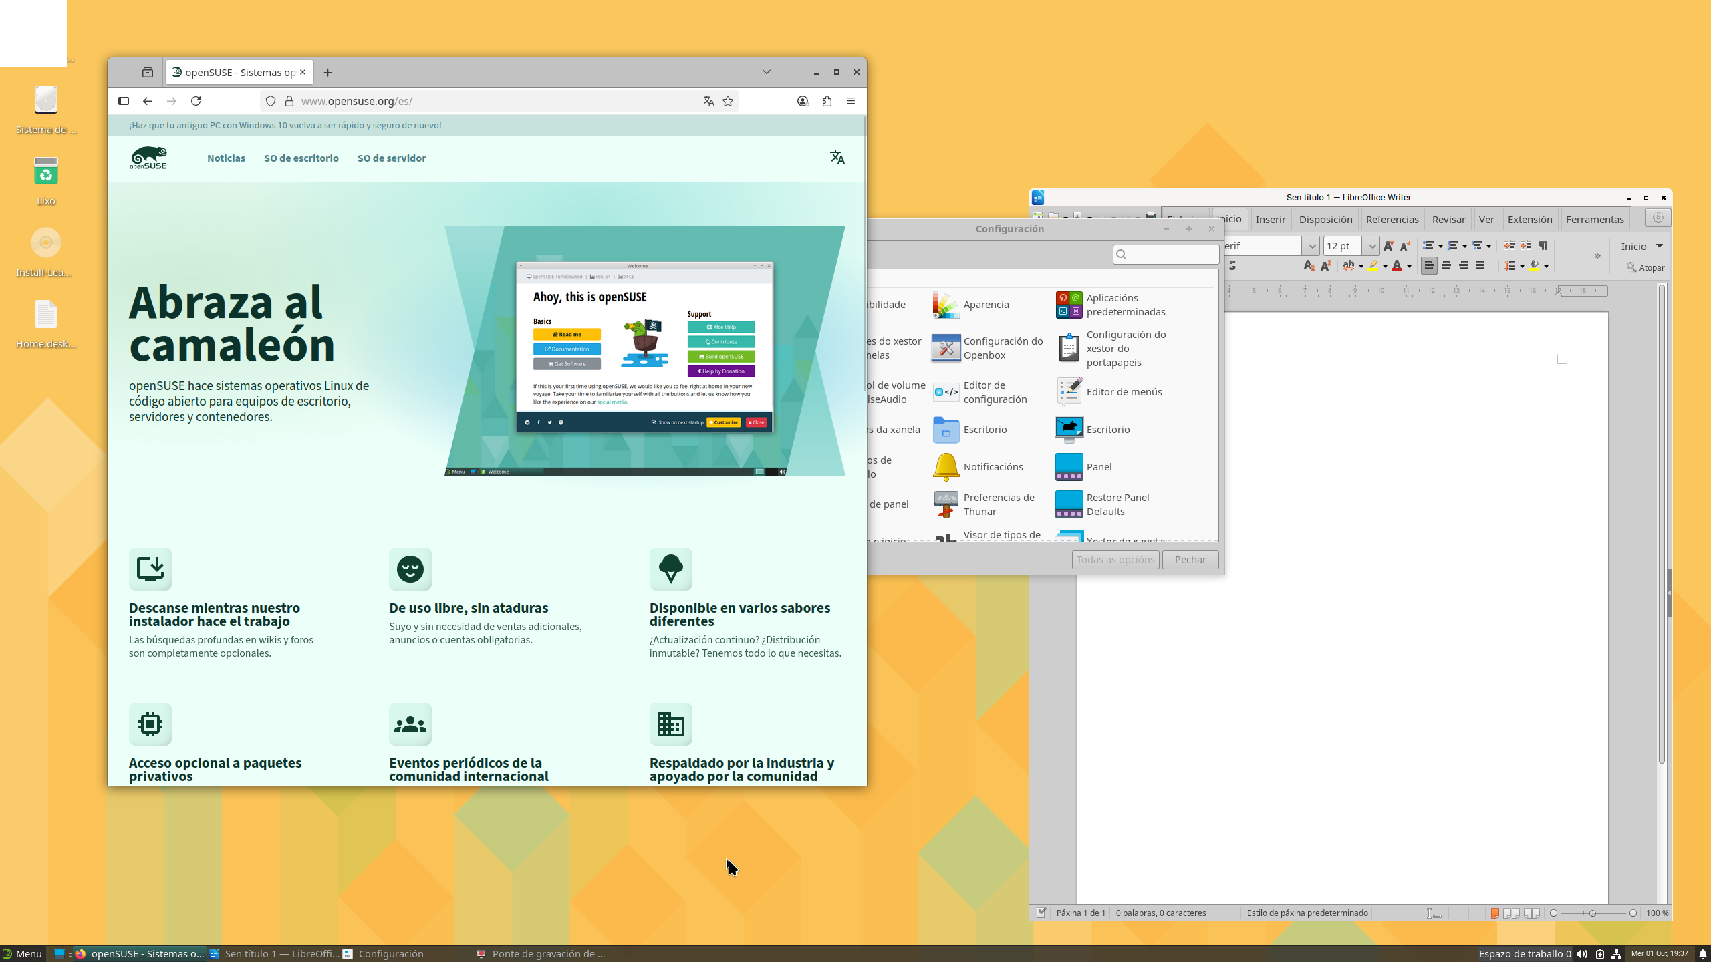The height and width of the screenshot is (962, 1711).
Task: Open the Noticias link on openSUSE
Action: pyautogui.click(x=226, y=158)
